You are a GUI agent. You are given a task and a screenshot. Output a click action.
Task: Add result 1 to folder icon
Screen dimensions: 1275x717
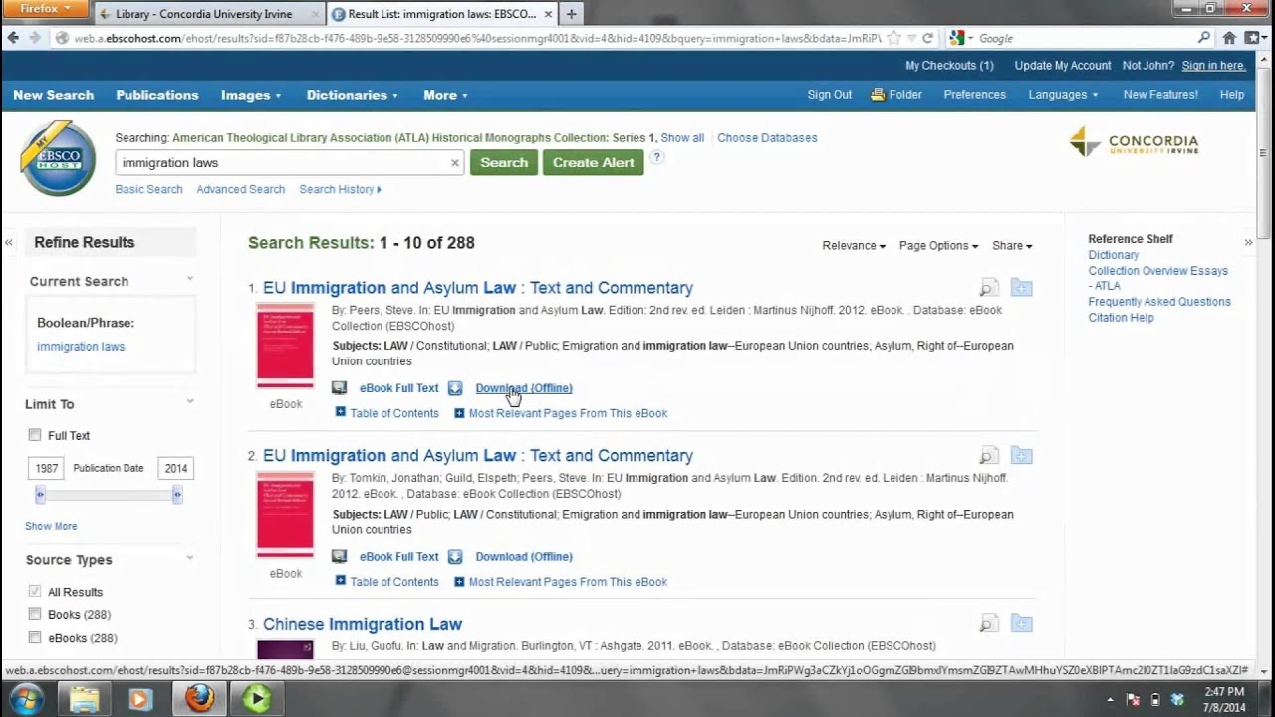(x=1021, y=288)
